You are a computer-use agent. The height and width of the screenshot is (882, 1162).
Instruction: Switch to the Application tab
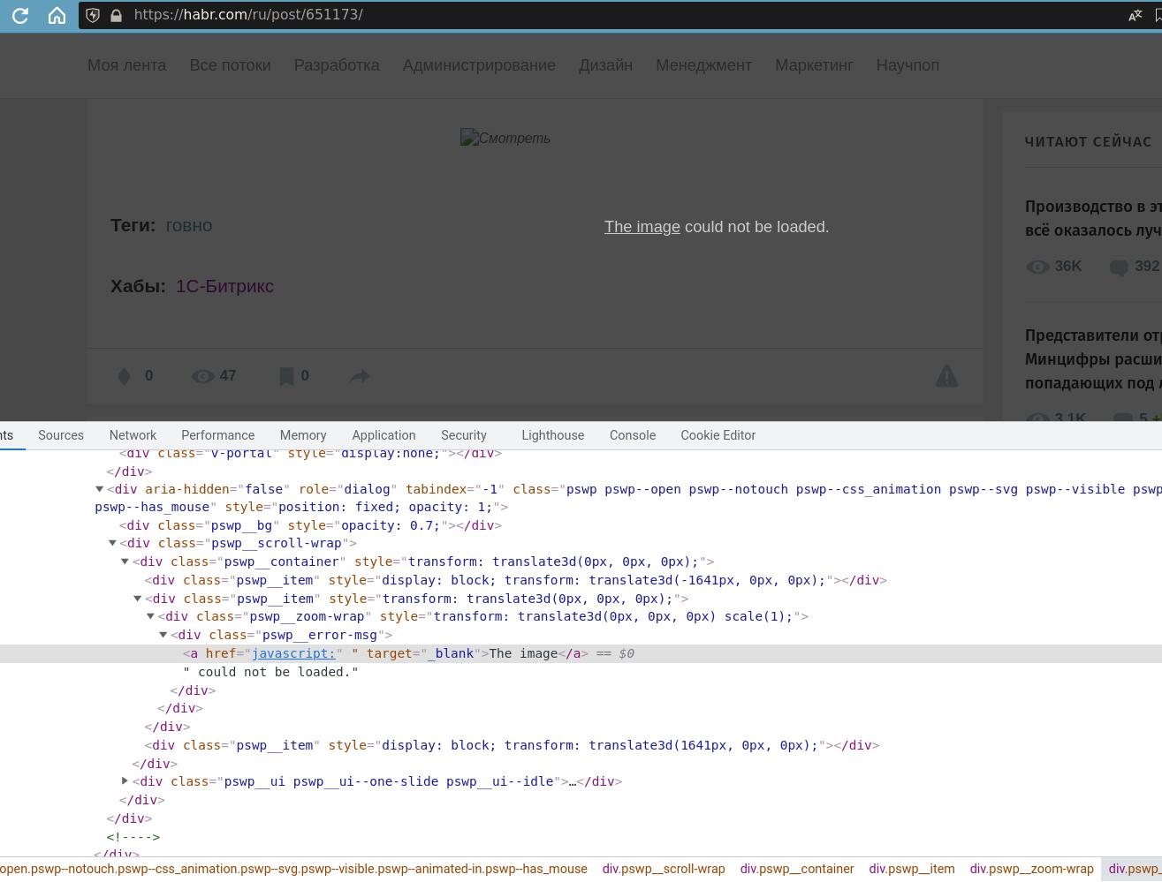pyautogui.click(x=384, y=435)
